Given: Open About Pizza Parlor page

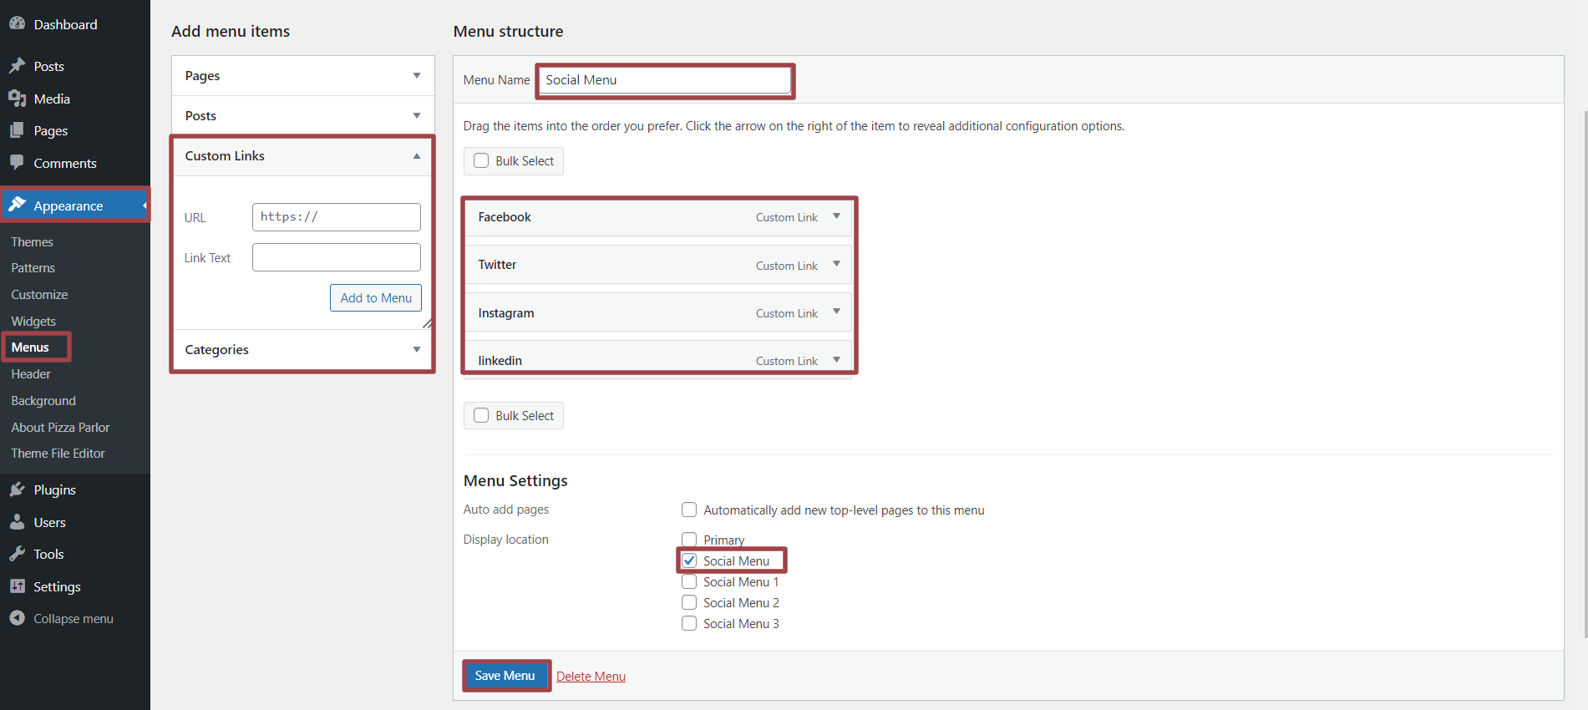Looking at the screenshot, I should [x=60, y=428].
